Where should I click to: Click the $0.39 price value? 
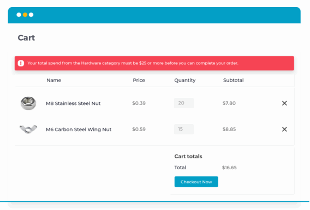point(139,103)
